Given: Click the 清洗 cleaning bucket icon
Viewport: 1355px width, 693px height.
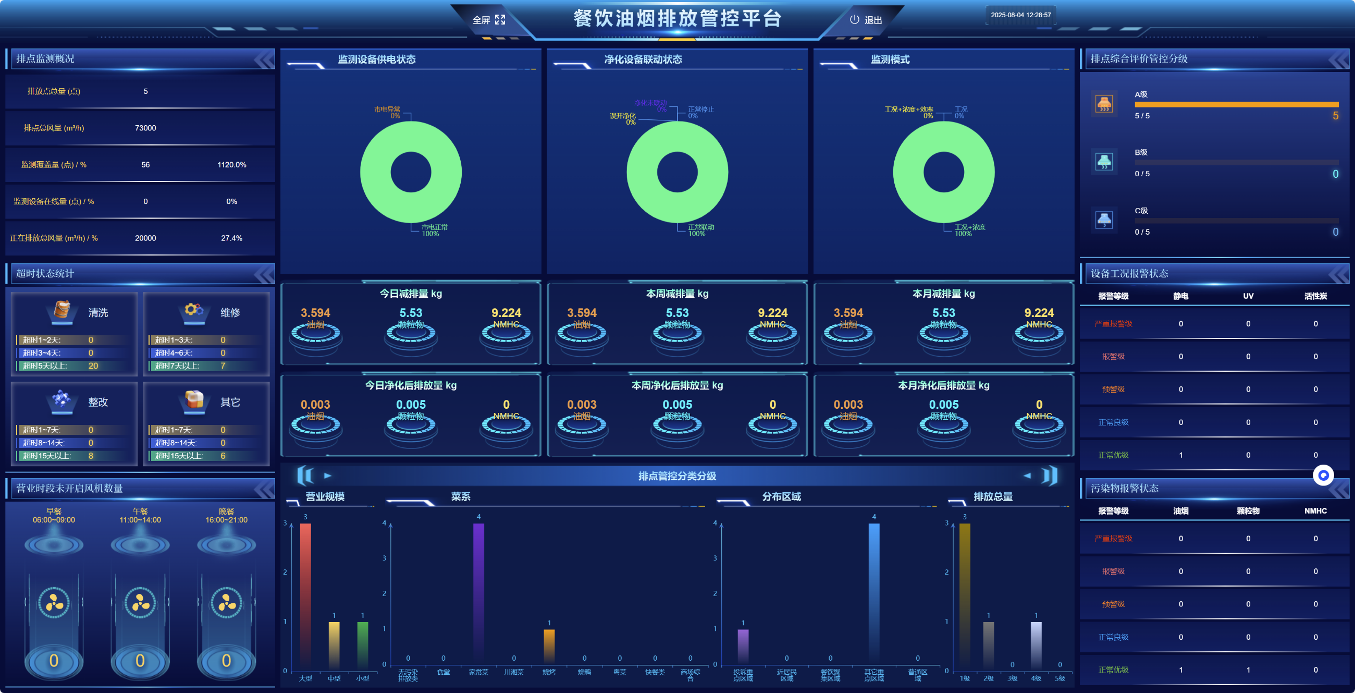Looking at the screenshot, I should [62, 310].
